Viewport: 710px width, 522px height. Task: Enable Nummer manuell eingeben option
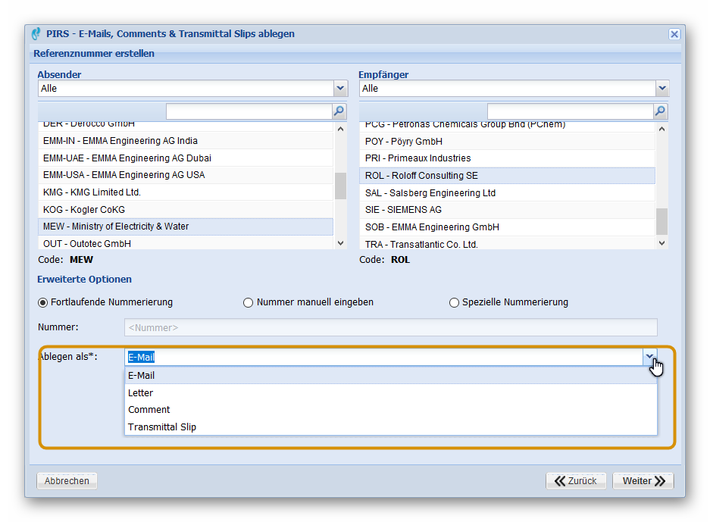point(248,303)
